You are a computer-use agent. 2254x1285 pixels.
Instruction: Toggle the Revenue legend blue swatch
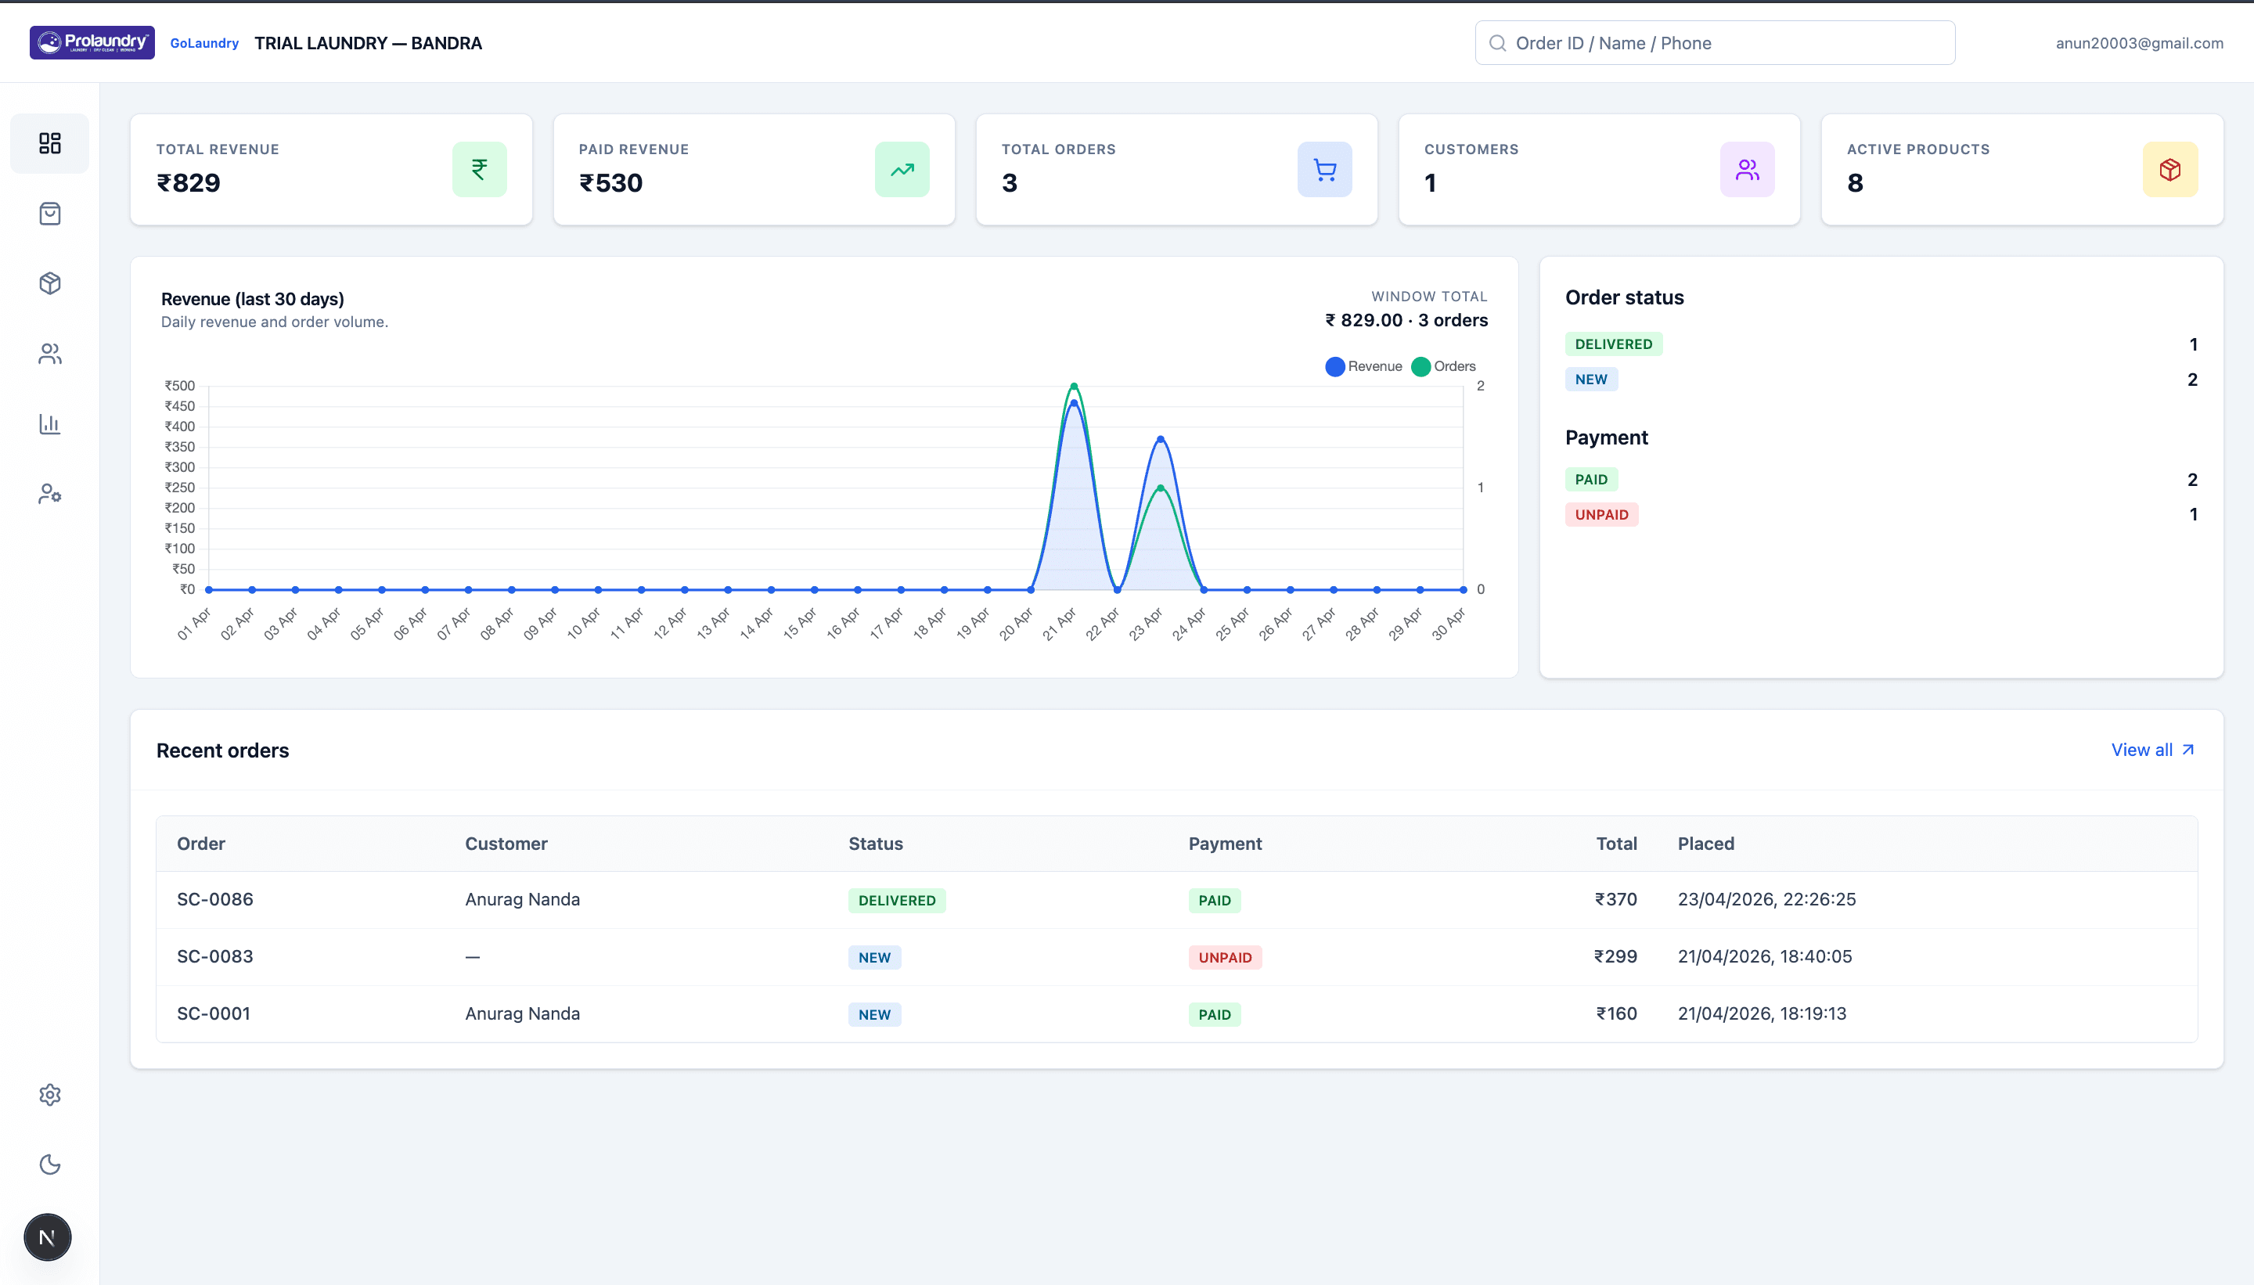[1335, 366]
